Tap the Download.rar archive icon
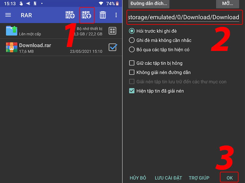245x183 pixels. pyautogui.click(x=11, y=48)
